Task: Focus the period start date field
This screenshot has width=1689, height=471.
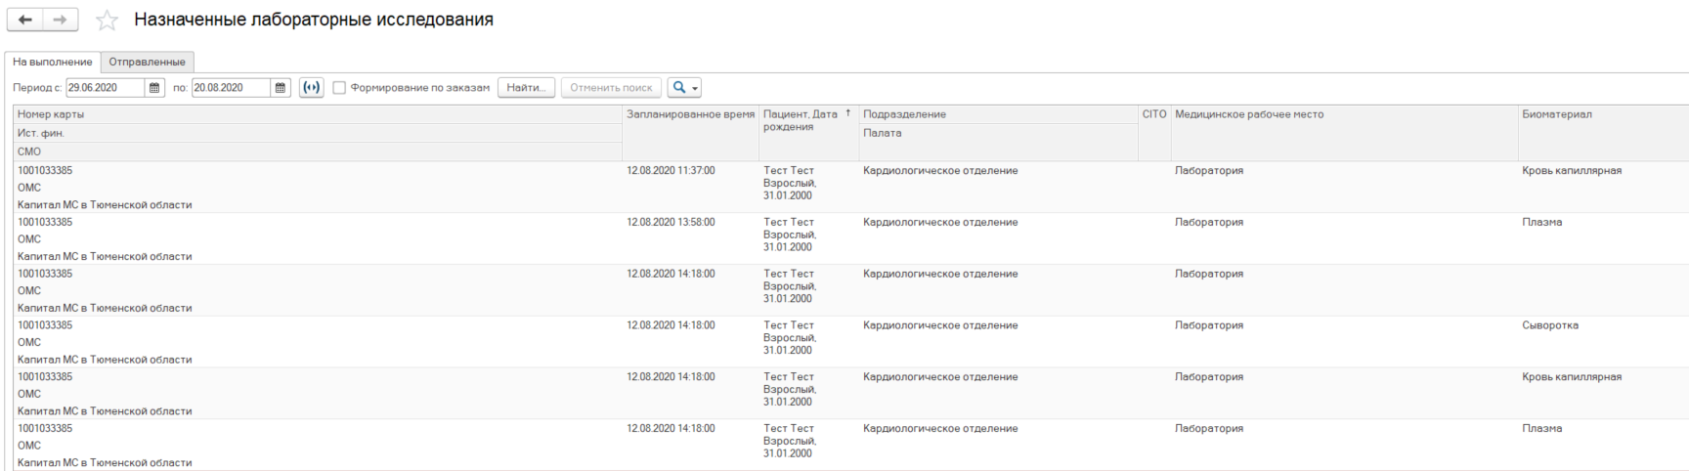Action: pos(104,88)
